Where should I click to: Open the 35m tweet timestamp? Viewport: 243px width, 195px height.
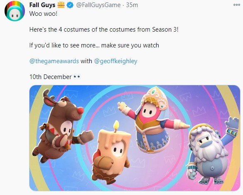[132, 5]
